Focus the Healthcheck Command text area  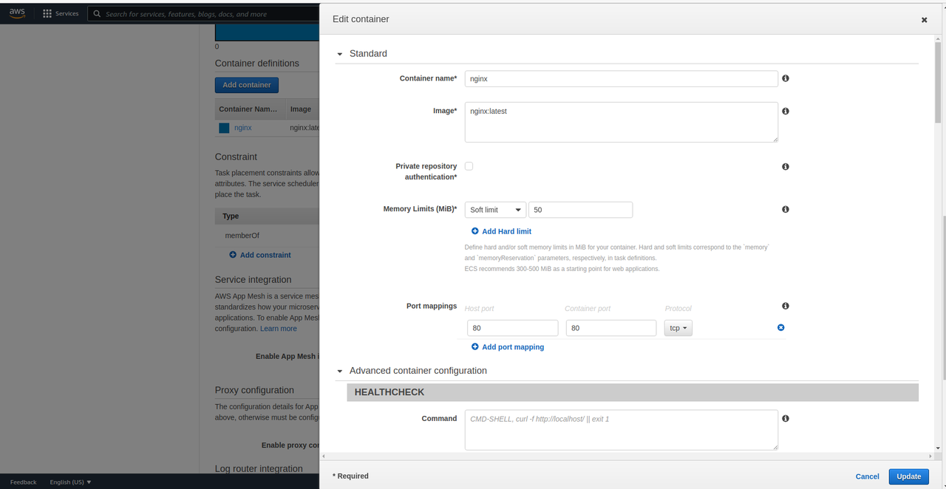(621, 430)
